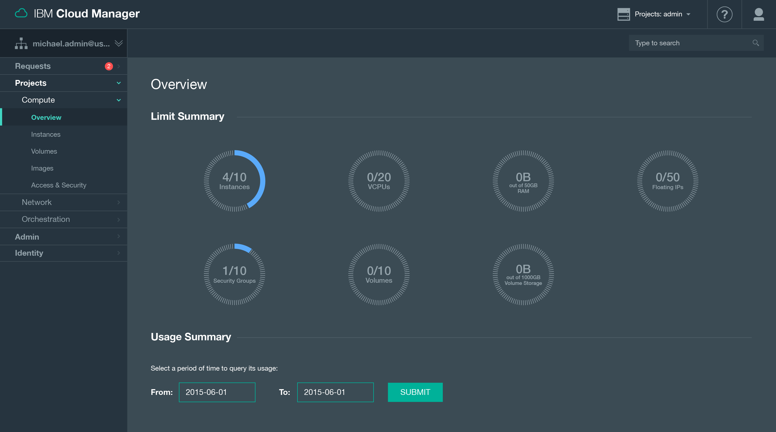Expand the Requests section arrow
Viewport: 776px width, 432px height.
(x=119, y=66)
